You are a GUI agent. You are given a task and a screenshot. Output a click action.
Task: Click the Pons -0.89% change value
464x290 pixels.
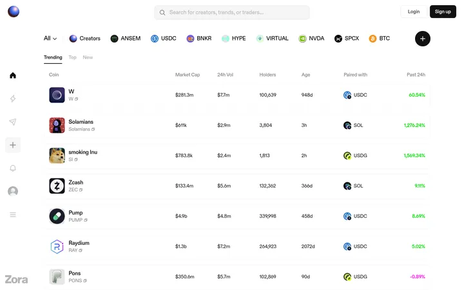point(418,276)
